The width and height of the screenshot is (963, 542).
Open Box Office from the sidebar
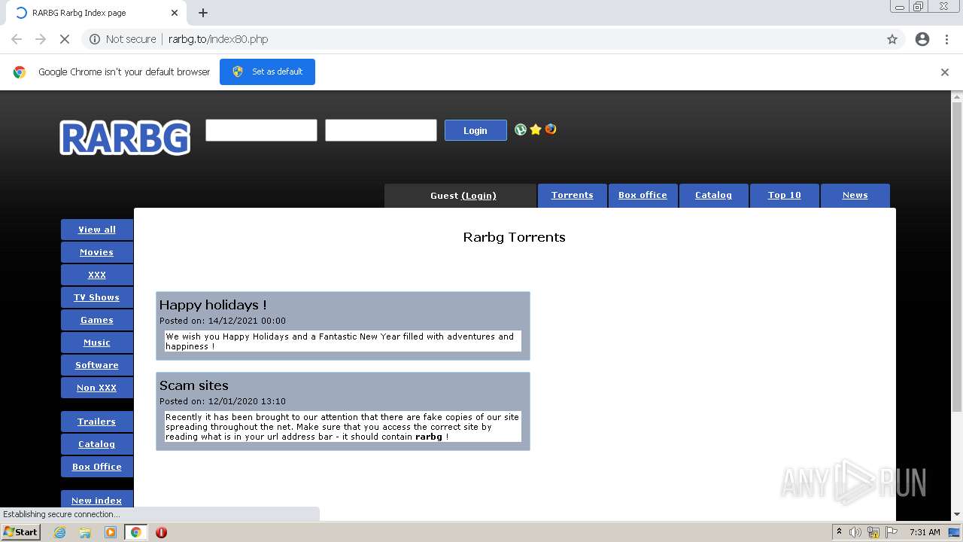tap(97, 467)
